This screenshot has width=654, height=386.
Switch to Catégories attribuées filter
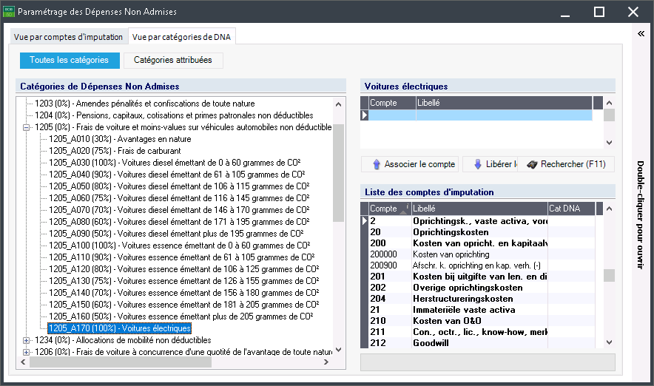click(x=172, y=60)
